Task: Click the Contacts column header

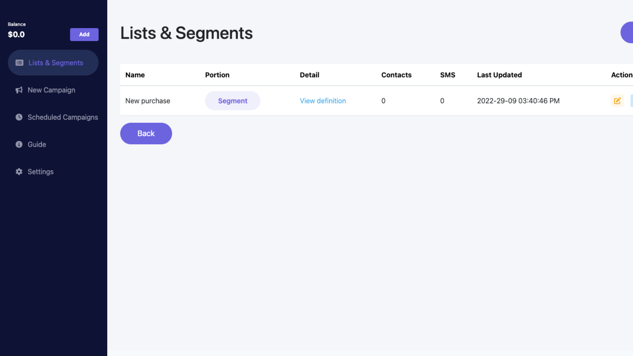Action: pyautogui.click(x=396, y=75)
